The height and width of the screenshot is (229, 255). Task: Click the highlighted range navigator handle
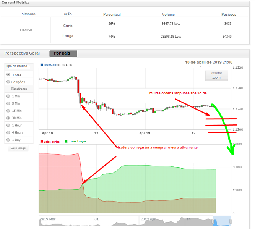[x=222, y=221]
